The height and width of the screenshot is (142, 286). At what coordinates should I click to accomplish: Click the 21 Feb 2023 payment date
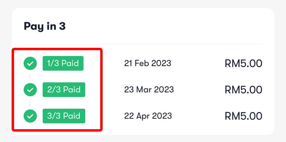coord(148,64)
